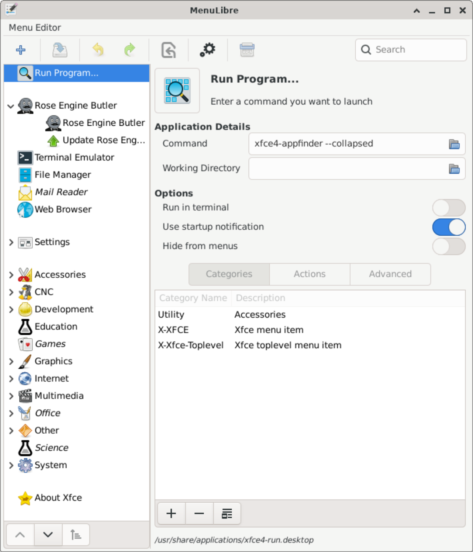The width and height of the screenshot is (473, 552).
Task: Select the X-XFCE category row
Action: pos(310,330)
